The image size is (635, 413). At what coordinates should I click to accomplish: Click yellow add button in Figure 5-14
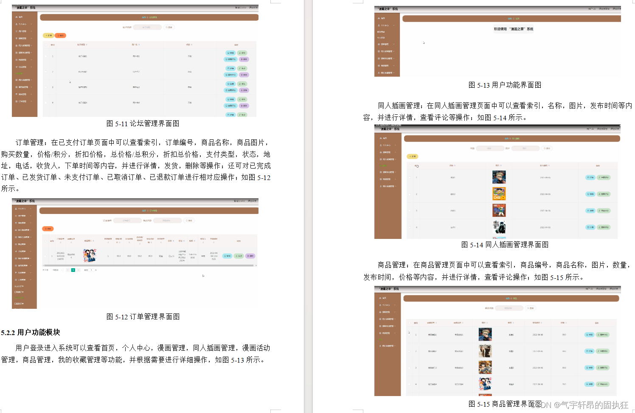pos(412,156)
